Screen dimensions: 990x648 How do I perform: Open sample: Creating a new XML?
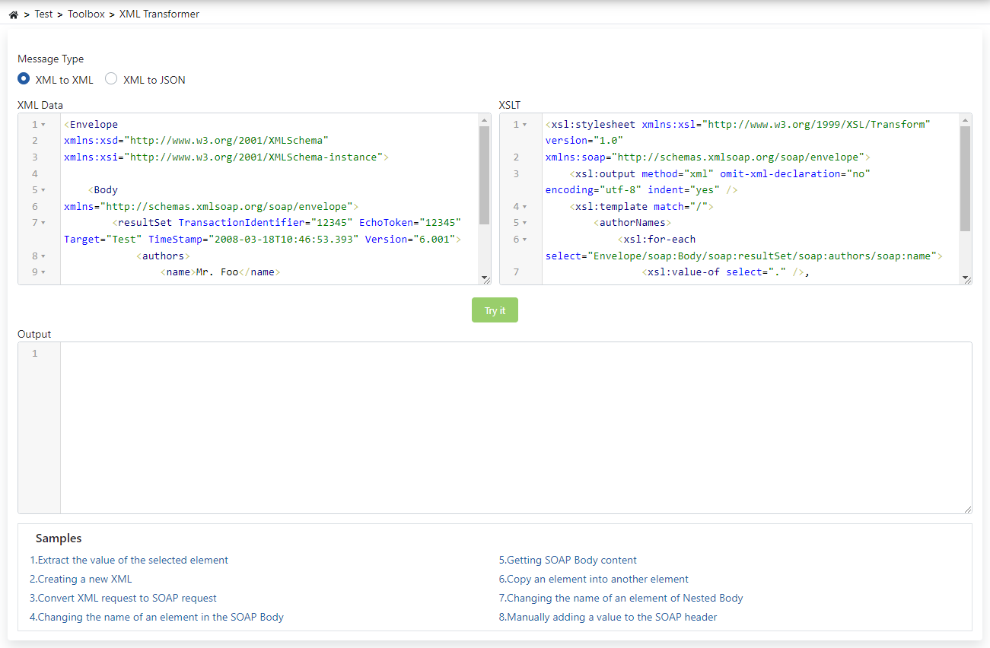click(x=80, y=579)
